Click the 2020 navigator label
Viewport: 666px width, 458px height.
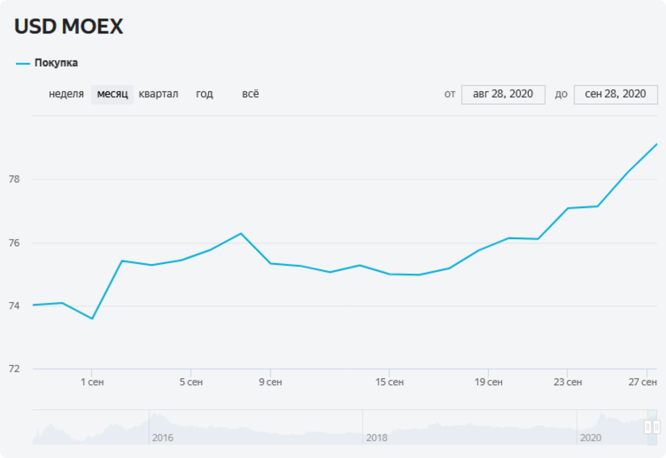pos(591,438)
